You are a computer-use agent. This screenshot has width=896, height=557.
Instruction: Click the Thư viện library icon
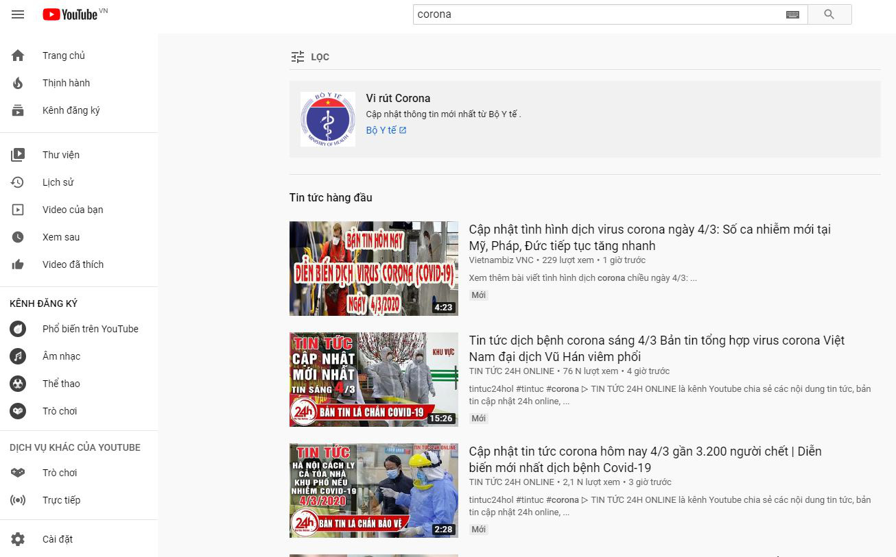point(18,155)
